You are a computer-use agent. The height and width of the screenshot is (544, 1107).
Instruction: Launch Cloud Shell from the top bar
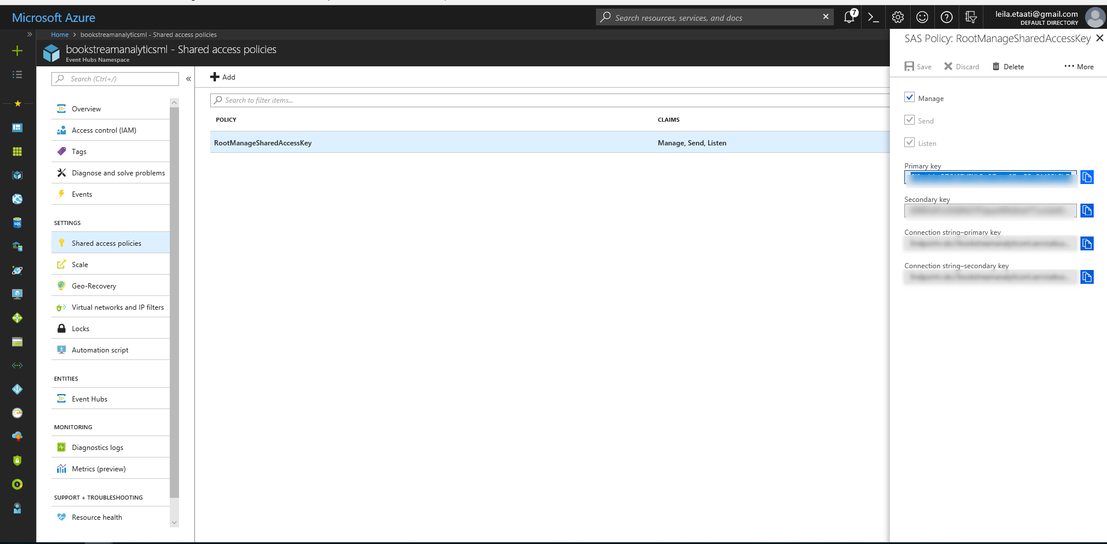873,17
